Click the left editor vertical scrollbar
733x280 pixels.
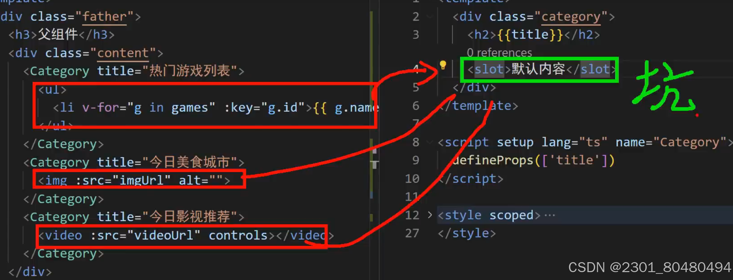(374, 140)
